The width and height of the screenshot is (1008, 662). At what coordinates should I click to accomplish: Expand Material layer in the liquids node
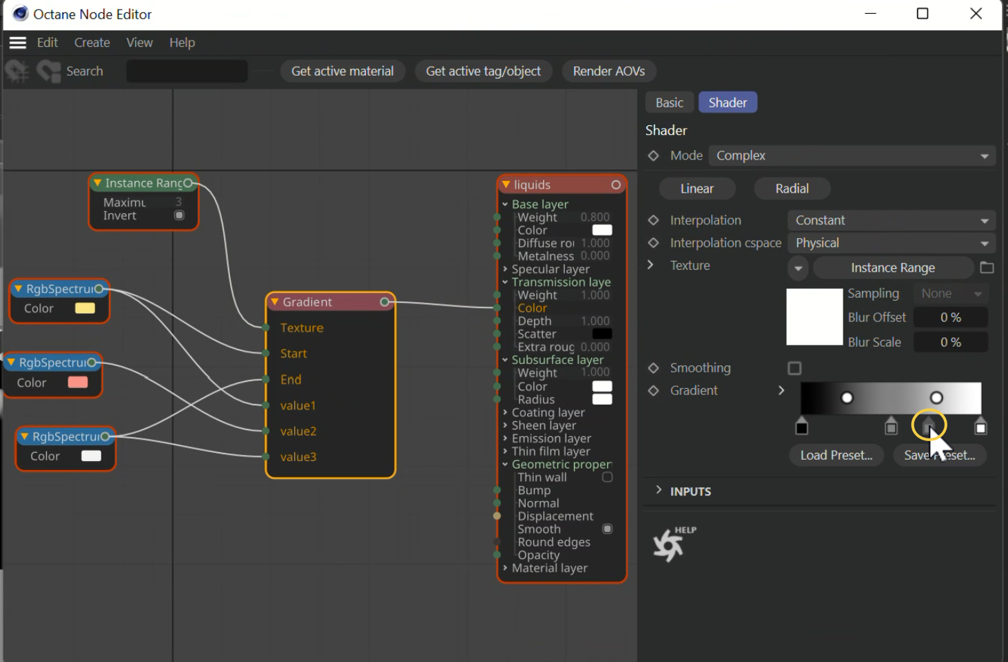click(x=505, y=568)
